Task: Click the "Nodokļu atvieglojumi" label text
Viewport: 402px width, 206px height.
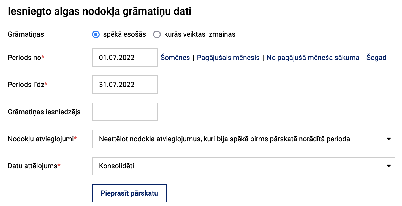Action: click(41, 139)
